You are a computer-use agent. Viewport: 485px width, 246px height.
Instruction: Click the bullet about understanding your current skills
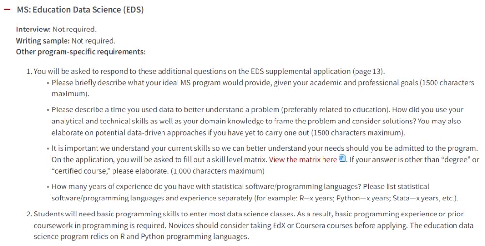(265, 160)
